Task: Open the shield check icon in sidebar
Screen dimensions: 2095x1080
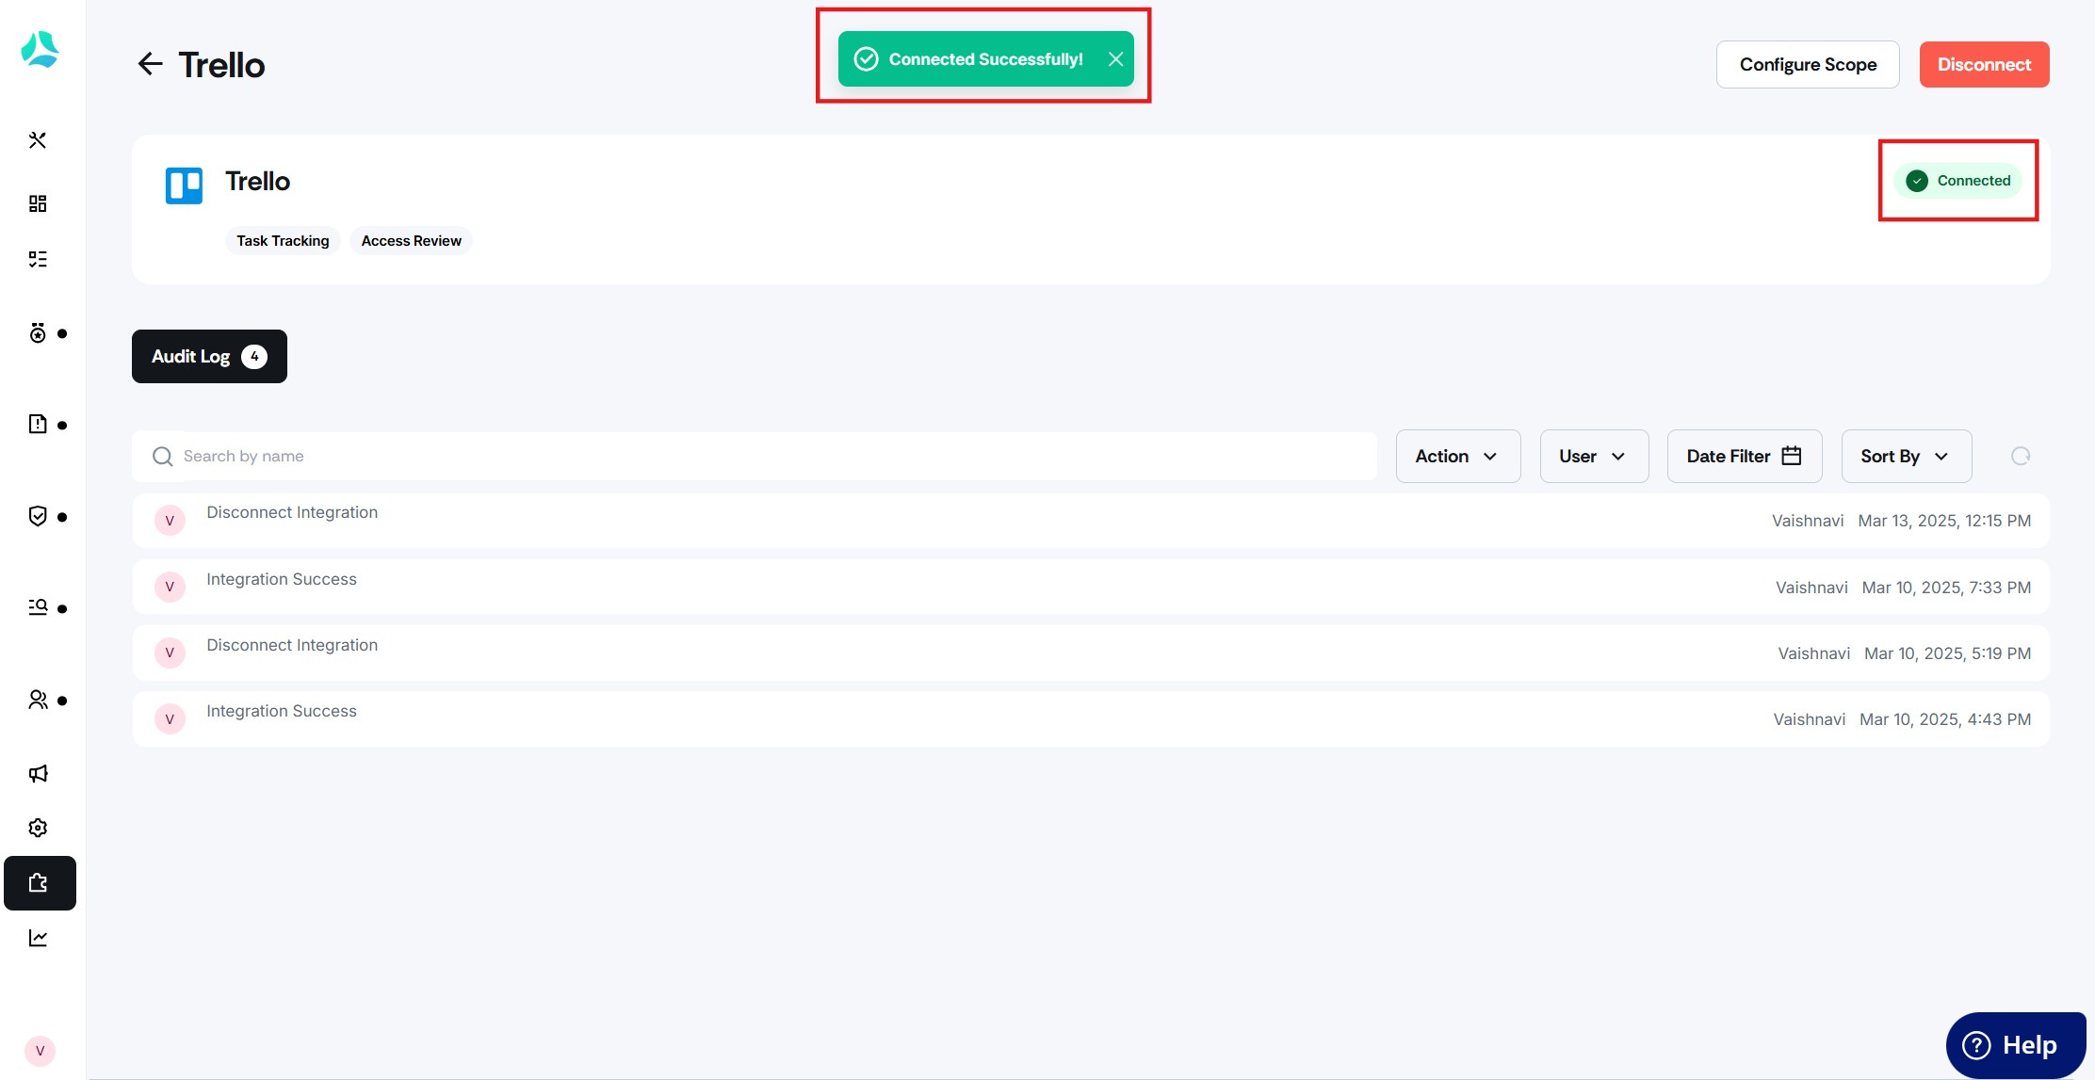Action: (x=38, y=516)
